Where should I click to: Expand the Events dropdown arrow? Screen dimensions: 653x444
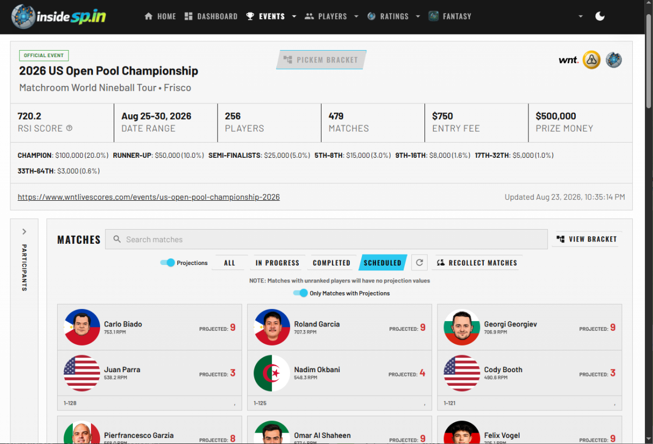coord(294,16)
